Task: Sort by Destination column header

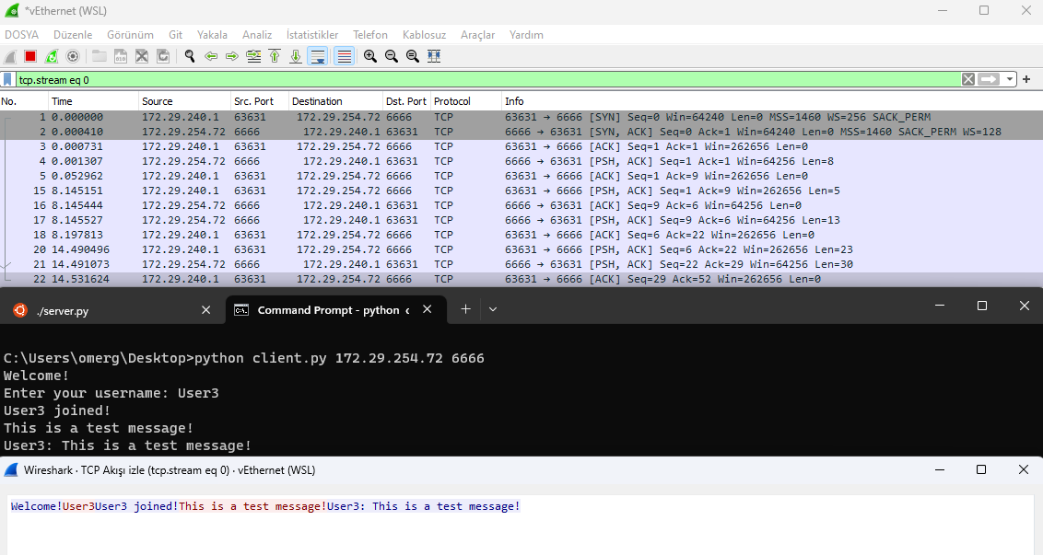Action: (336, 101)
